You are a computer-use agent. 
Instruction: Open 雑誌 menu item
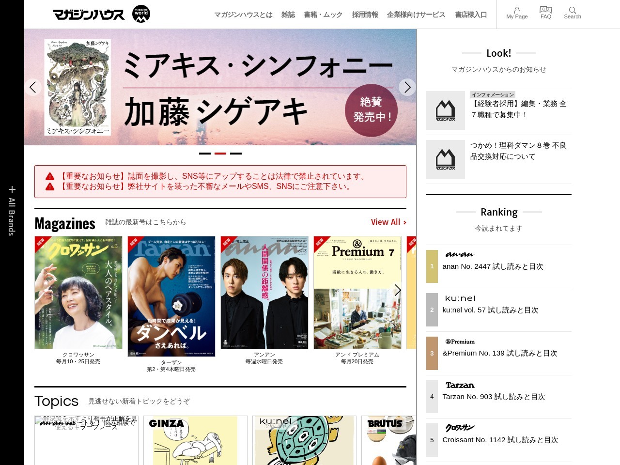pos(288,15)
